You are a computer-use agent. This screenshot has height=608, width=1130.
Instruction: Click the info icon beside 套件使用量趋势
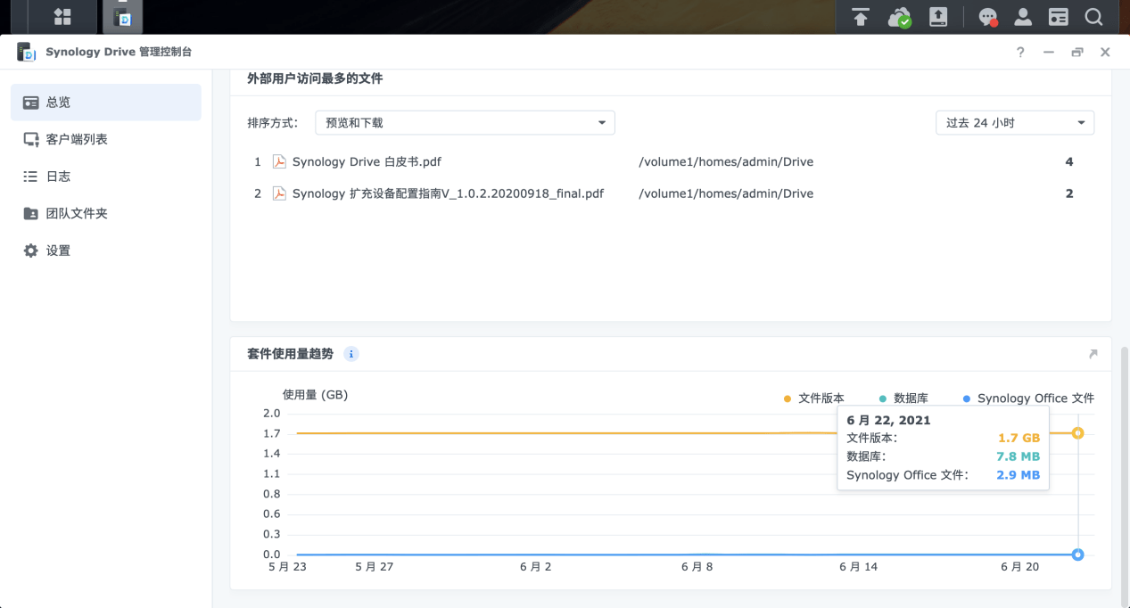[351, 354]
